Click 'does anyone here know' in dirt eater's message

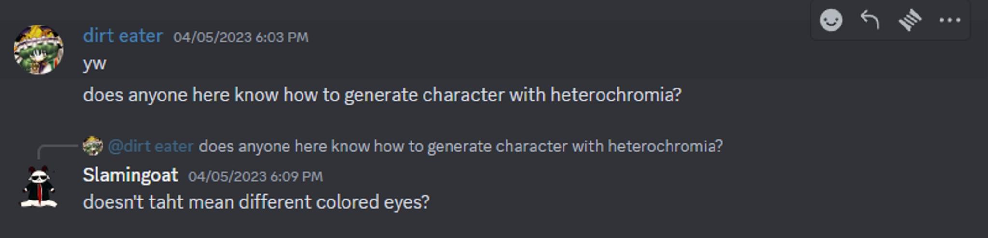[x=181, y=95]
